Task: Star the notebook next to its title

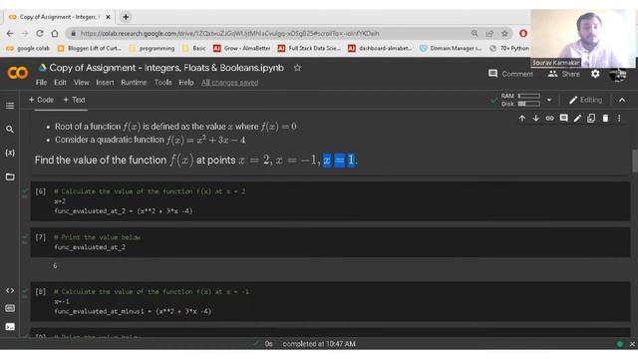Action: click(297, 68)
